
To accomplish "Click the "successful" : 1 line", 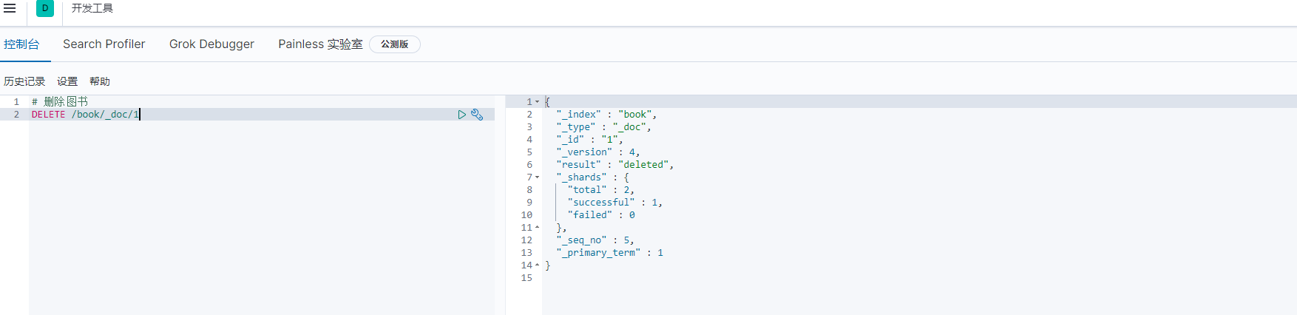I will (615, 203).
